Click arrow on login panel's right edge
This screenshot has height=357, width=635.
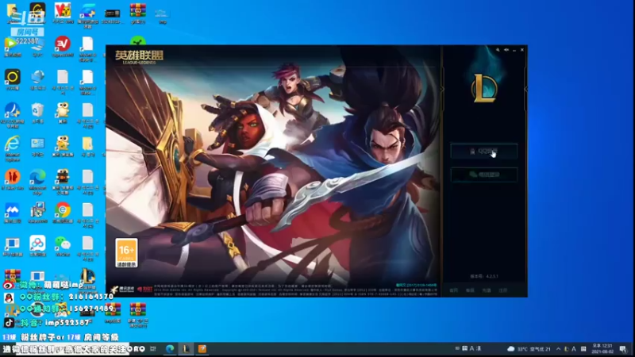[525, 89]
